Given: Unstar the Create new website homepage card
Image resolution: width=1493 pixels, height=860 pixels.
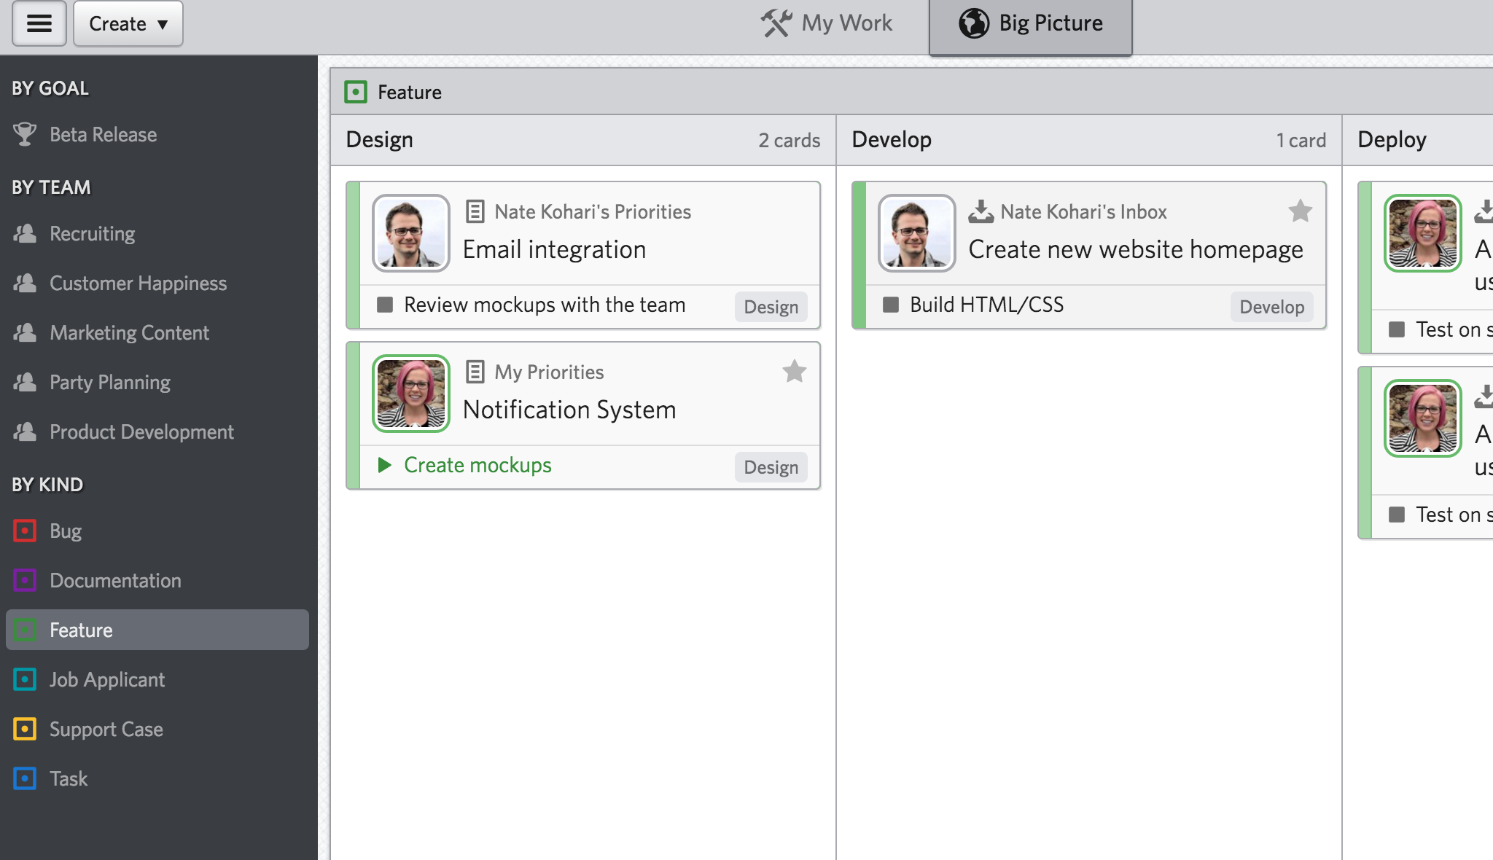Looking at the screenshot, I should point(1300,211).
